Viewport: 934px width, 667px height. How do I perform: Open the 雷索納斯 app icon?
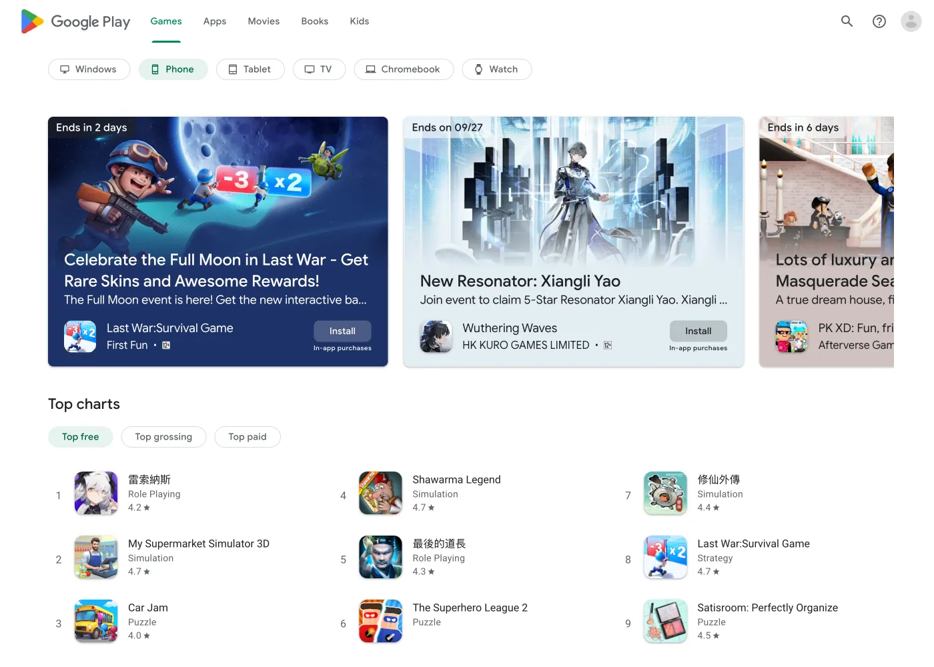tap(96, 493)
